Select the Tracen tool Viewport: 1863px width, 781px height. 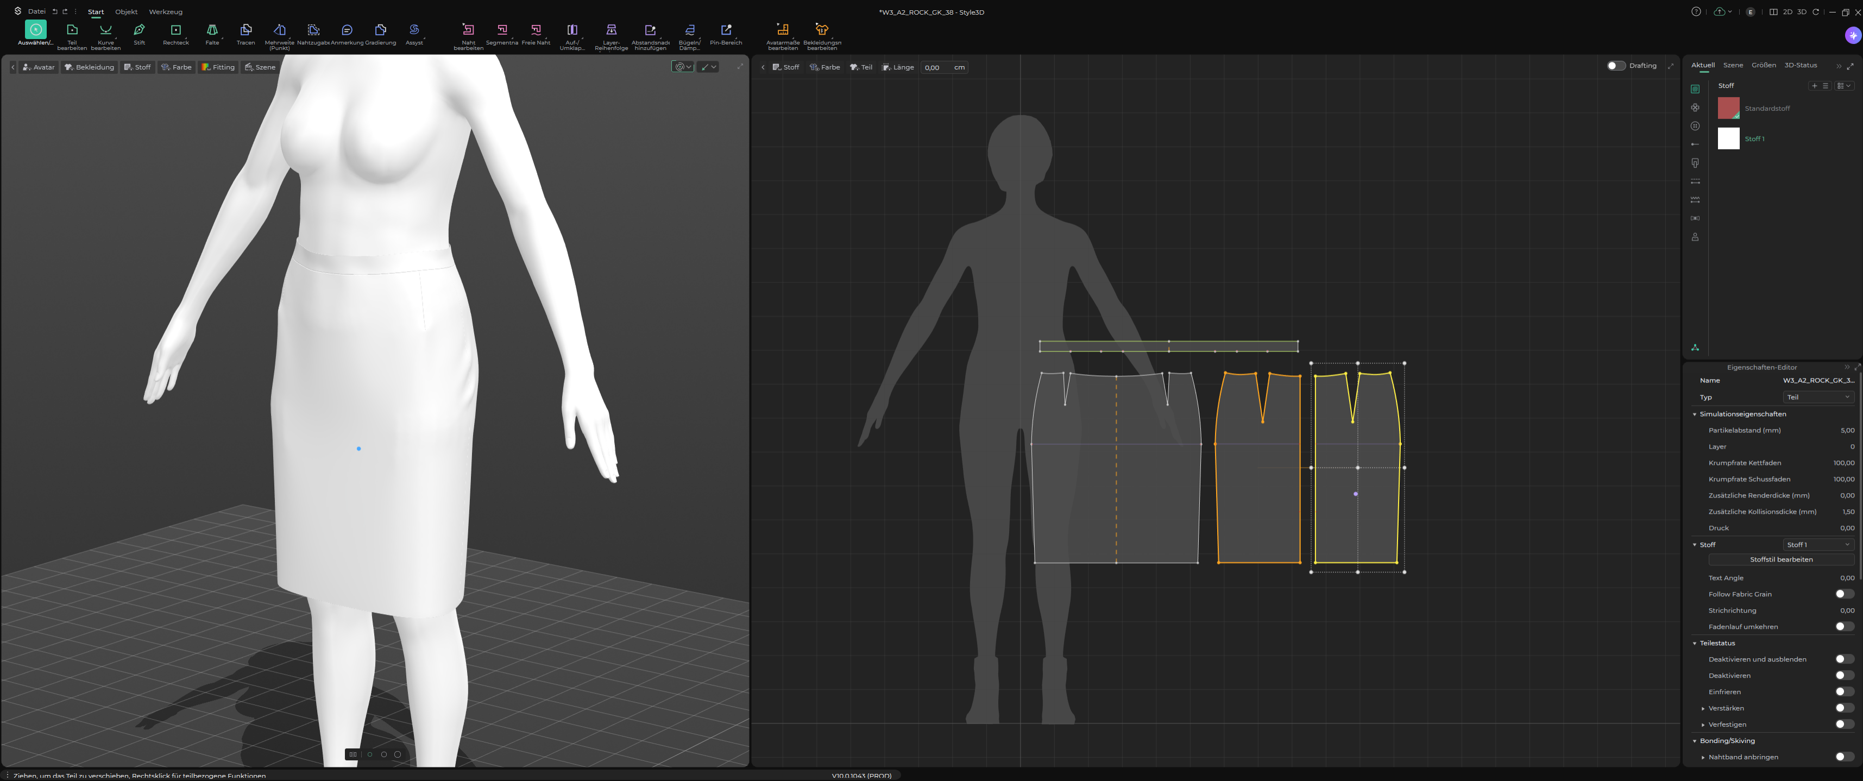click(x=246, y=33)
